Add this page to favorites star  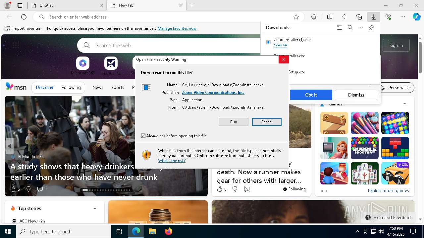click(x=296, y=17)
